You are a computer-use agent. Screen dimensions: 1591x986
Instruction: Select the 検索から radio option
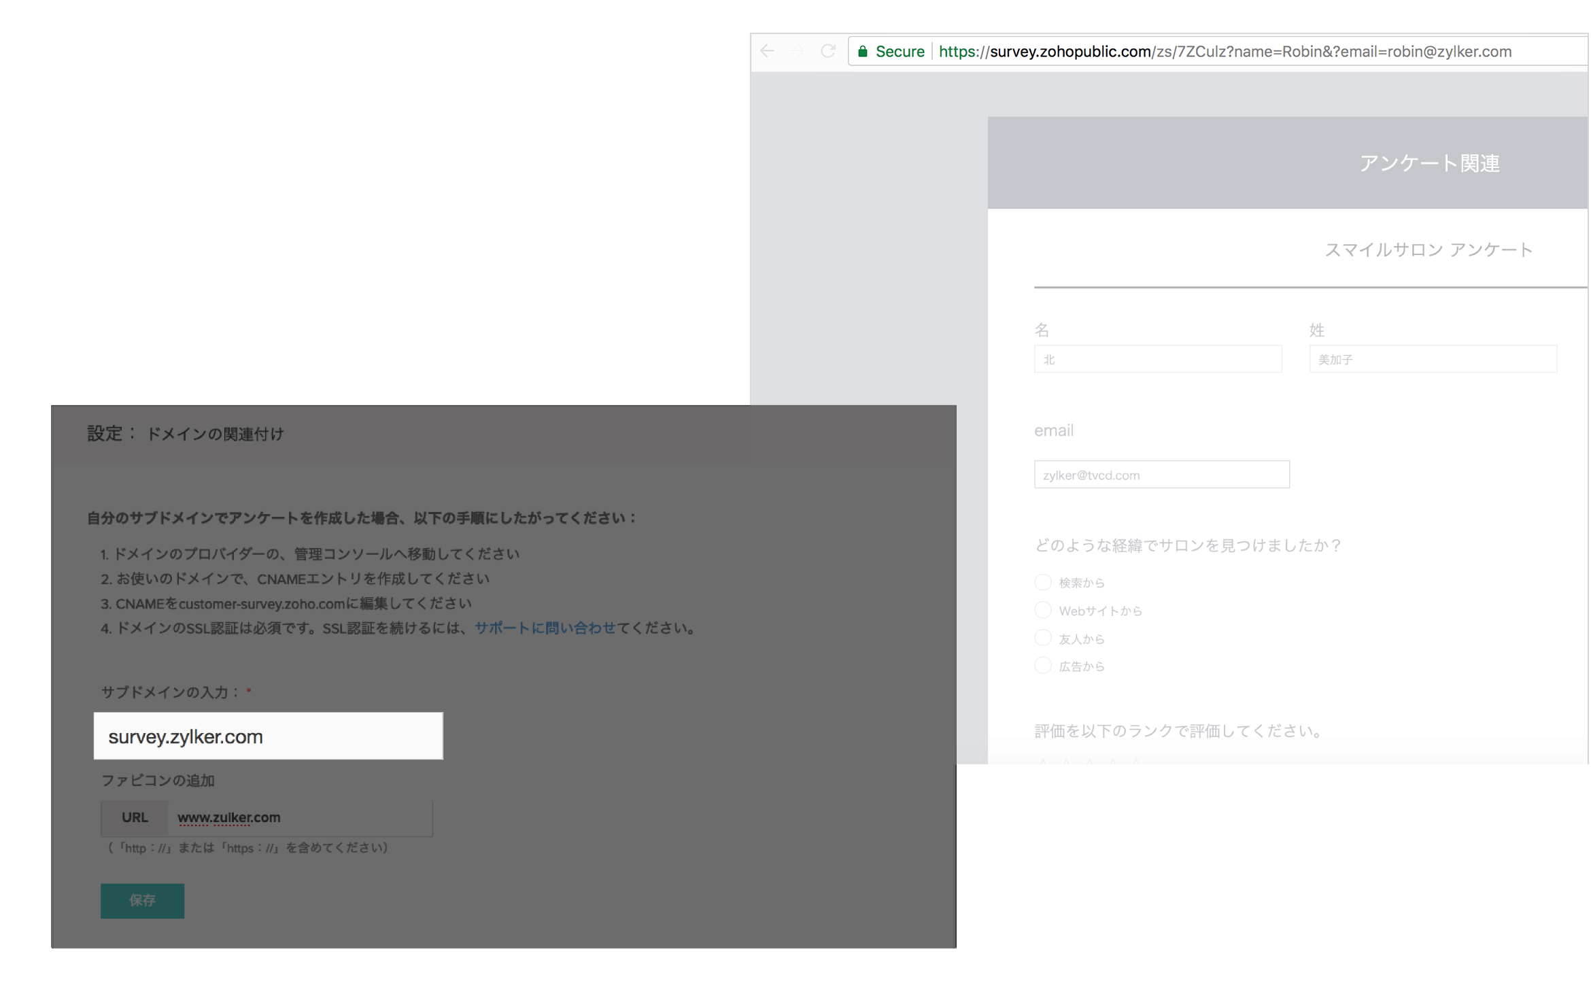(1042, 582)
